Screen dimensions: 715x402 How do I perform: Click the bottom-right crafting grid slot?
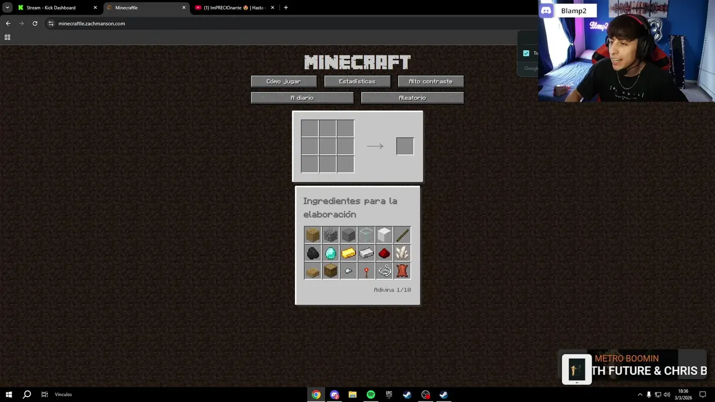point(345,164)
